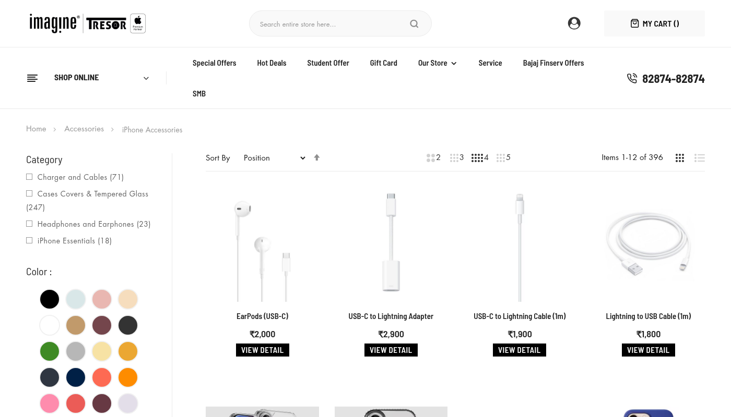Viewport: 731px width, 417px height.
Task: Open My Cart button
Action: click(x=654, y=24)
